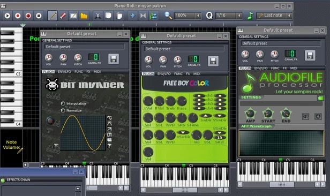Viewport: 330px width, 196px height.
Task: Select the yellow detuning tool icon
Action: 84,16
